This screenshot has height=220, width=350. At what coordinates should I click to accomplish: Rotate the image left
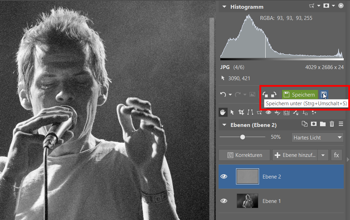tap(265, 94)
